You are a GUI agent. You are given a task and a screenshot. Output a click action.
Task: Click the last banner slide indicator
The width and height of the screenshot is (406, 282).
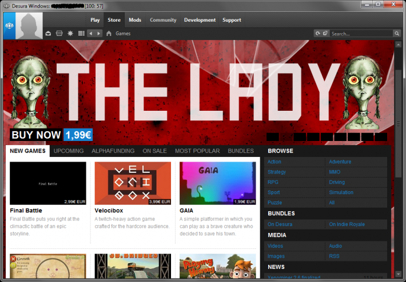click(381, 137)
